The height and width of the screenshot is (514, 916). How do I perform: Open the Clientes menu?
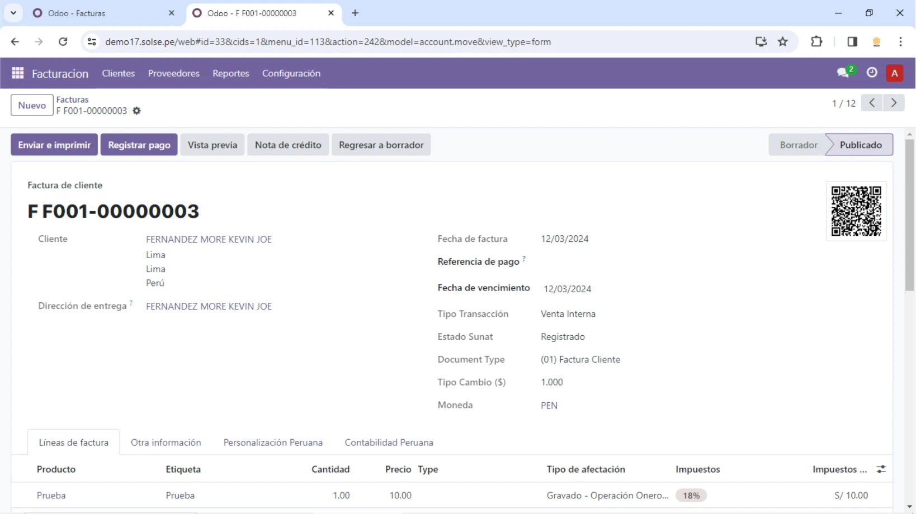(x=118, y=73)
